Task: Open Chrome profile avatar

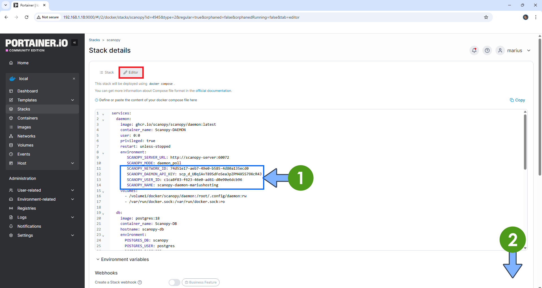Action: [526, 17]
